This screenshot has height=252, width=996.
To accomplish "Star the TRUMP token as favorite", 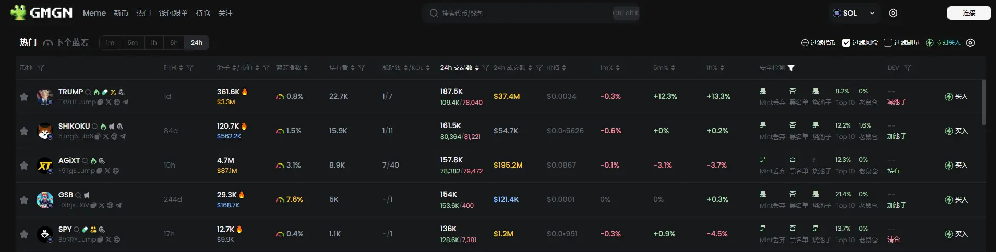I will [x=24, y=97].
